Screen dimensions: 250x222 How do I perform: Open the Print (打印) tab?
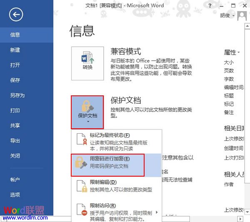coord(27,110)
